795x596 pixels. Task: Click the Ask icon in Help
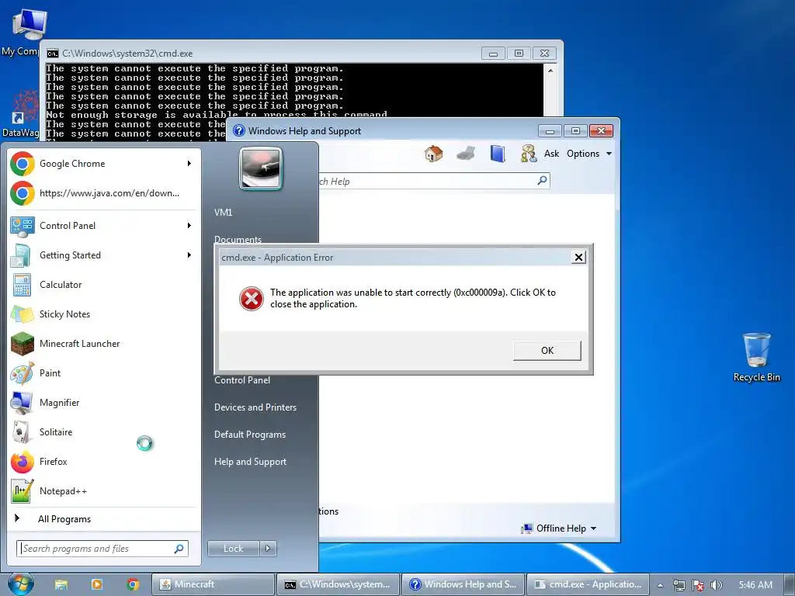529,153
